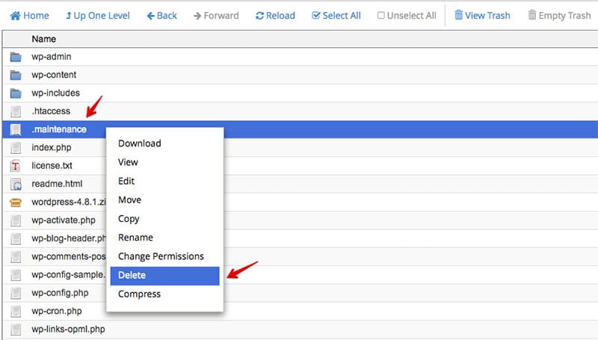Select the wp-content folder name
Screen dimensions: 598x340
54,75
